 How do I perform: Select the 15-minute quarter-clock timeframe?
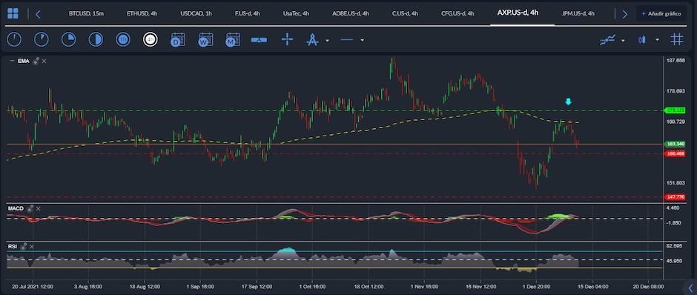[x=68, y=39]
